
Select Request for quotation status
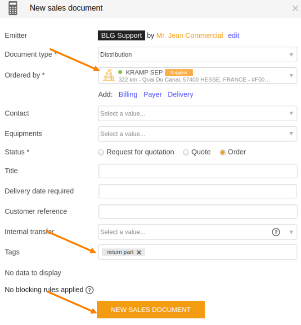point(101,152)
